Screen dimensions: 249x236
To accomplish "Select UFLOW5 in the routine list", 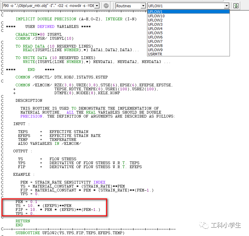I will (x=188, y=33).
